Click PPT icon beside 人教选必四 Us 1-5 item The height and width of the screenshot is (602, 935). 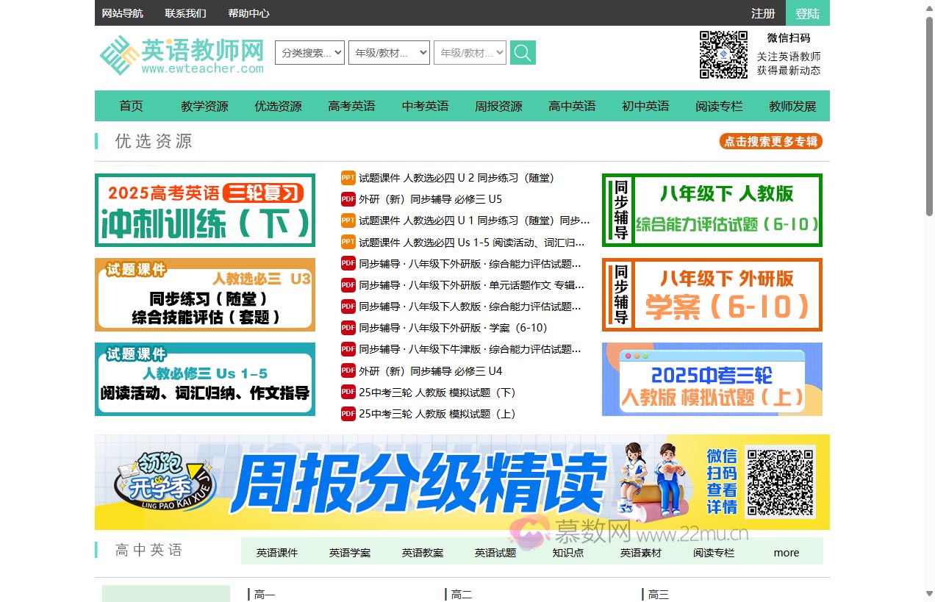[x=348, y=242]
